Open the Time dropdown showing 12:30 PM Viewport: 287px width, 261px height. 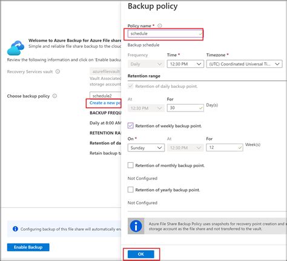coord(185,64)
